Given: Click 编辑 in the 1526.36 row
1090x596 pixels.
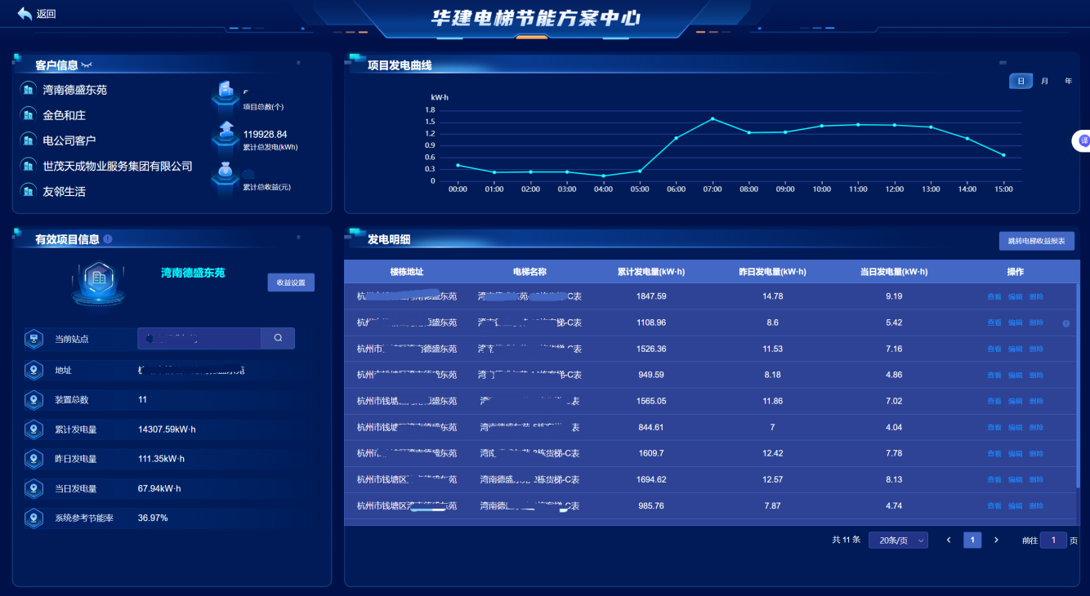Looking at the screenshot, I should pyautogui.click(x=1015, y=349).
